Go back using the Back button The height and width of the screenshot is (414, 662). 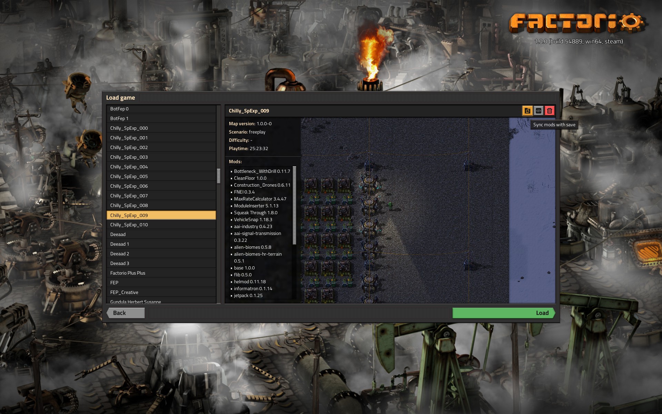click(126, 313)
